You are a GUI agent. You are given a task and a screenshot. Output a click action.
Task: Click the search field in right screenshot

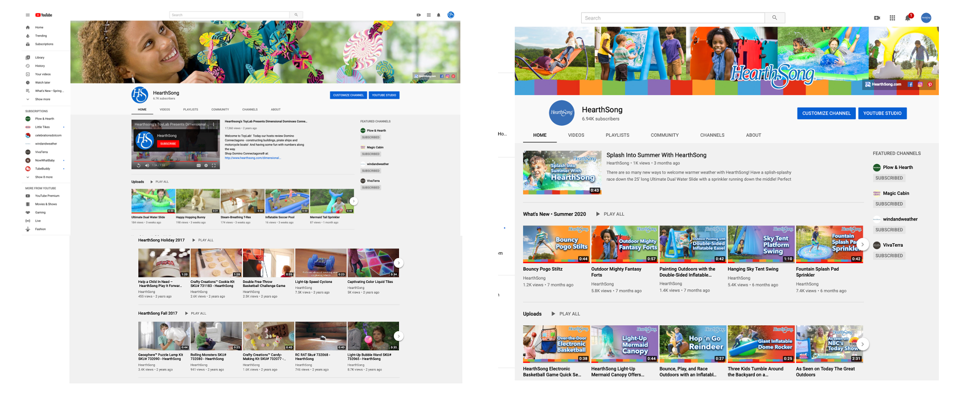[x=673, y=18]
